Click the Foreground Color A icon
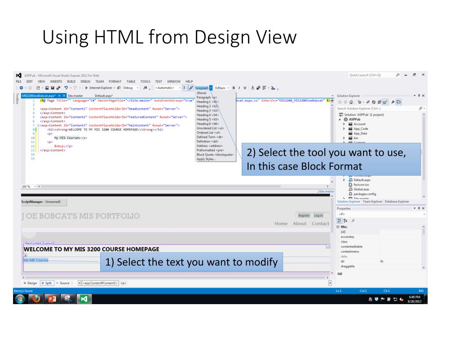The image size is (460, 345). (252, 88)
